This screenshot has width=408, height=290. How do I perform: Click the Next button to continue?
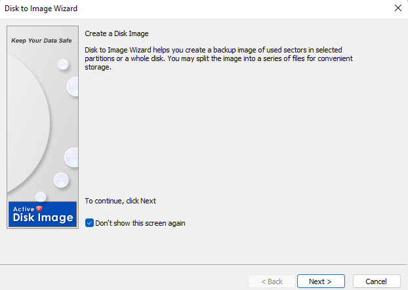[x=321, y=281]
